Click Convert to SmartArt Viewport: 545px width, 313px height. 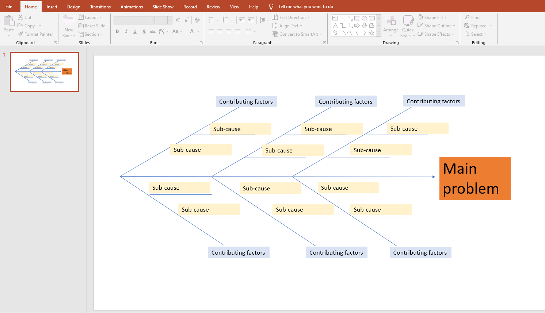pyautogui.click(x=297, y=34)
